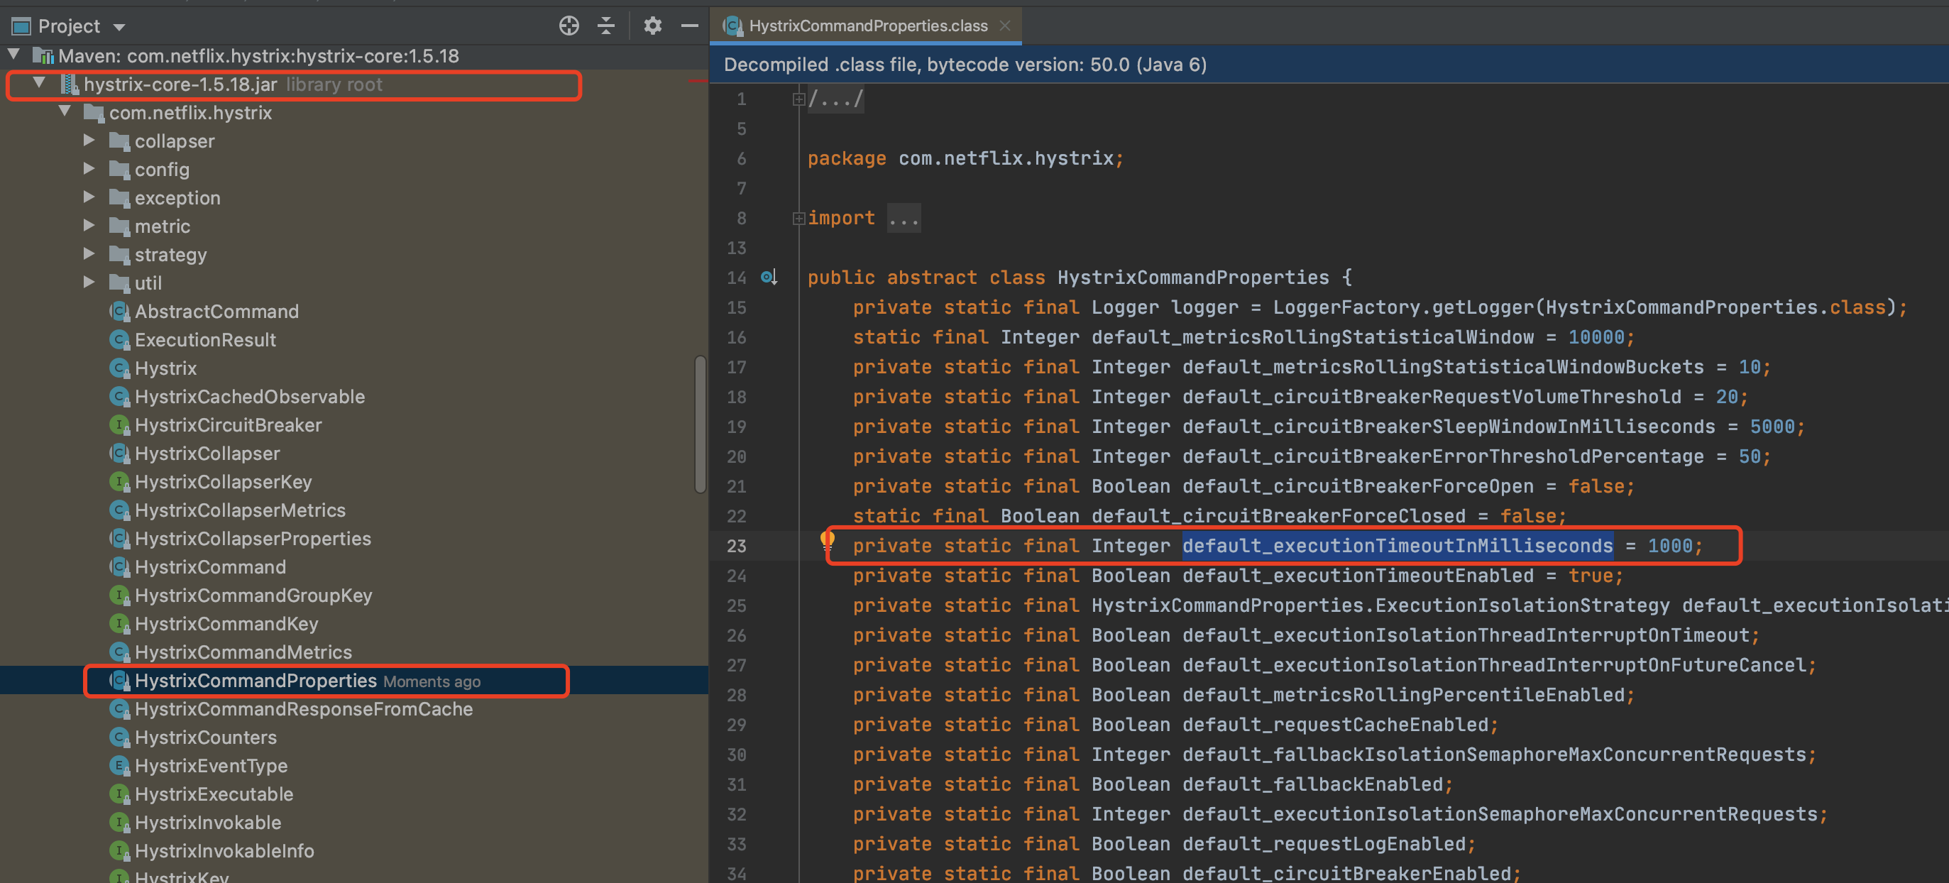Select the hystrix-core-1.5.18.jar icon
Viewport: 1949px width, 883px height.
(70, 84)
